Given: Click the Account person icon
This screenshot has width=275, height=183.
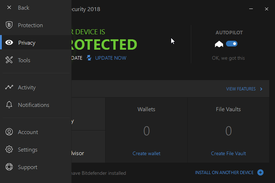Looking at the screenshot, I should tap(9, 132).
